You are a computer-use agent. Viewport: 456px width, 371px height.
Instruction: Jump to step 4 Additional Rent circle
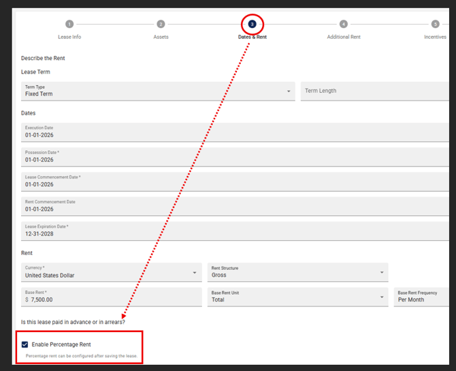click(344, 24)
